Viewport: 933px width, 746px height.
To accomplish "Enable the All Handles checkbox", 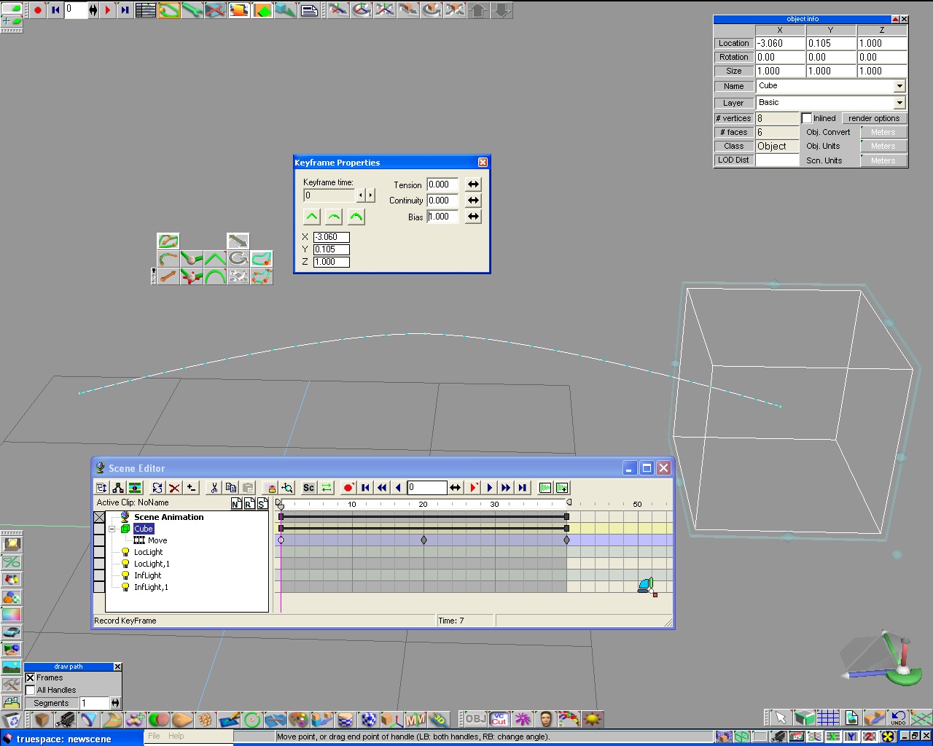I will [x=31, y=691].
